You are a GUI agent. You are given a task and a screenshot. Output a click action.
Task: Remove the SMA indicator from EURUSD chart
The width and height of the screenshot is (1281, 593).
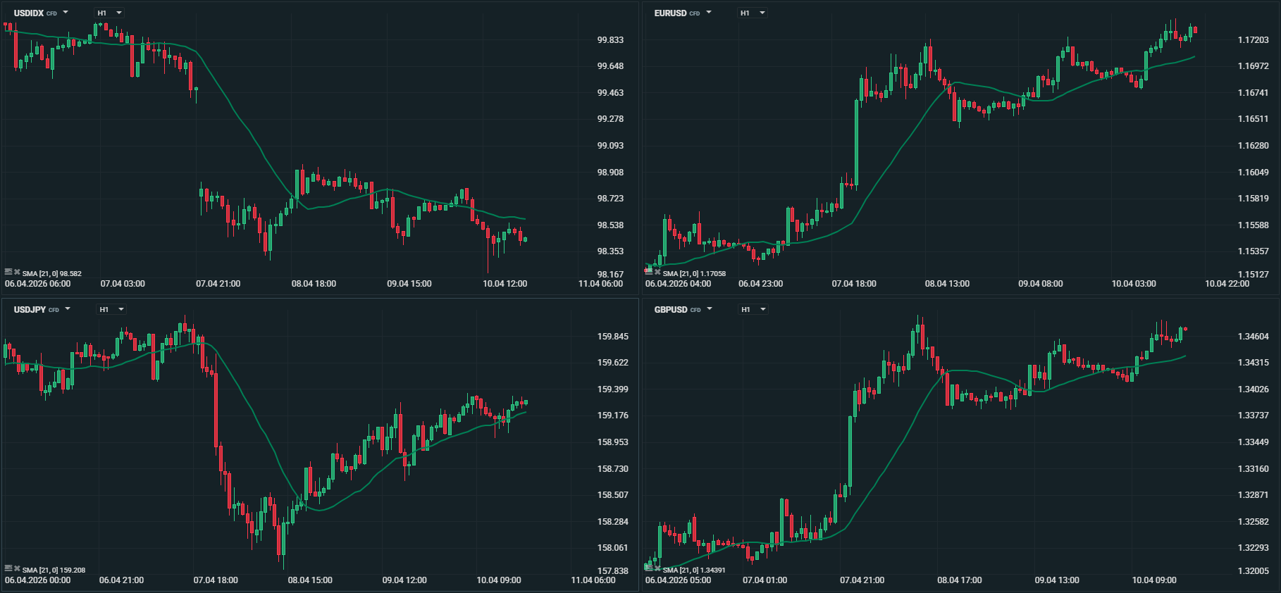[657, 272]
